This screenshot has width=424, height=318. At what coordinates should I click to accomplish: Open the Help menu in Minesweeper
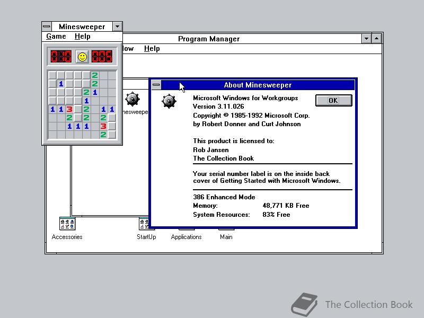pos(83,36)
